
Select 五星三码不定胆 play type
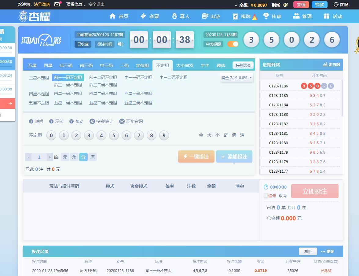coord(138,103)
